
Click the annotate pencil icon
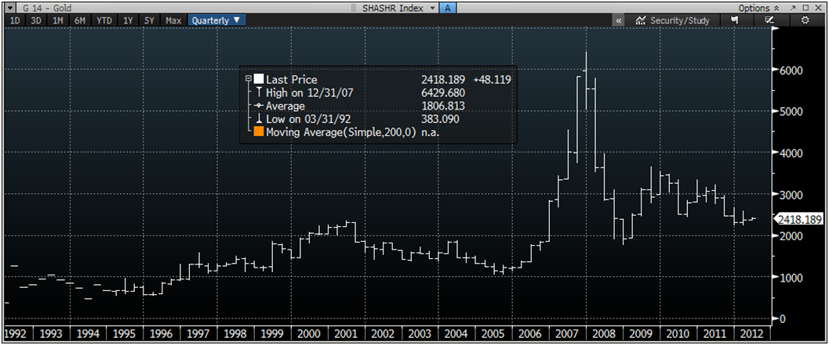click(x=770, y=20)
